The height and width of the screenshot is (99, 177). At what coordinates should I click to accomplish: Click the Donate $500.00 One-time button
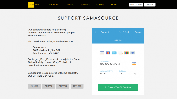(x=118, y=87)
